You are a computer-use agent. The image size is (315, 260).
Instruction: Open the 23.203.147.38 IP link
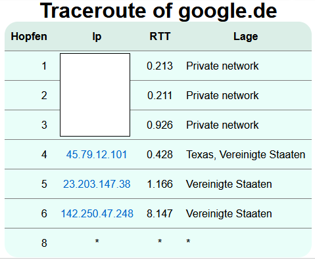click(97, 184)
